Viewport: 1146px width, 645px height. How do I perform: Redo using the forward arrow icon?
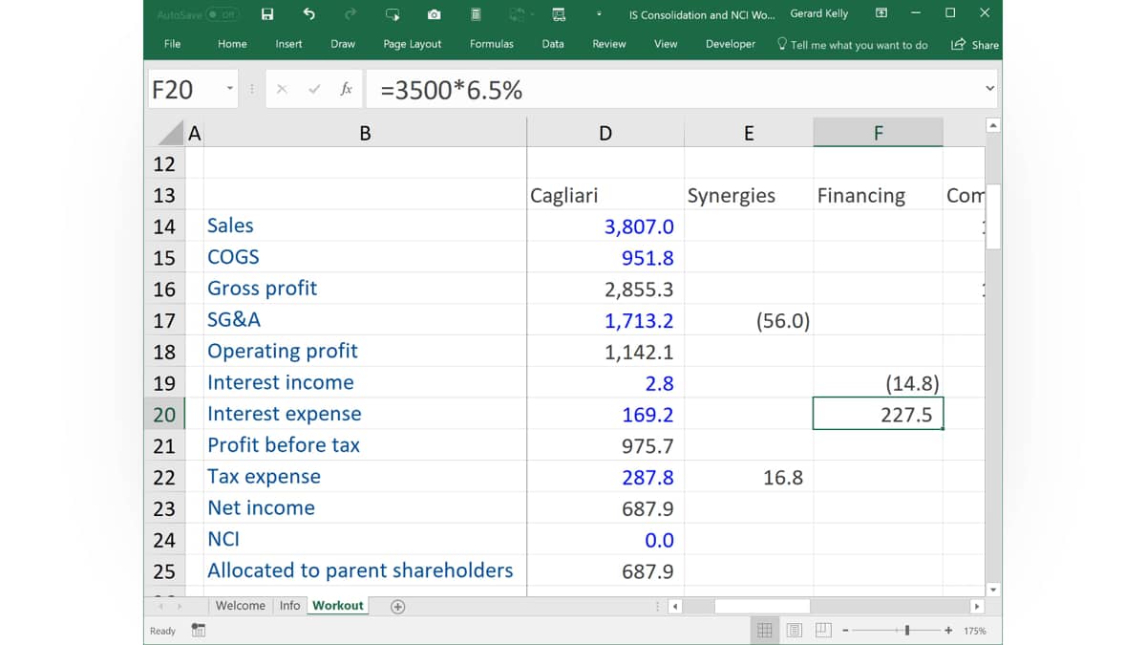[x=350, y=14]
